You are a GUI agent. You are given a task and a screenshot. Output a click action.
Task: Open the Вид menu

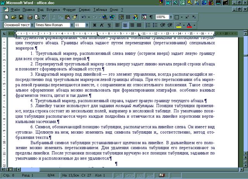(x=40, y=10)
